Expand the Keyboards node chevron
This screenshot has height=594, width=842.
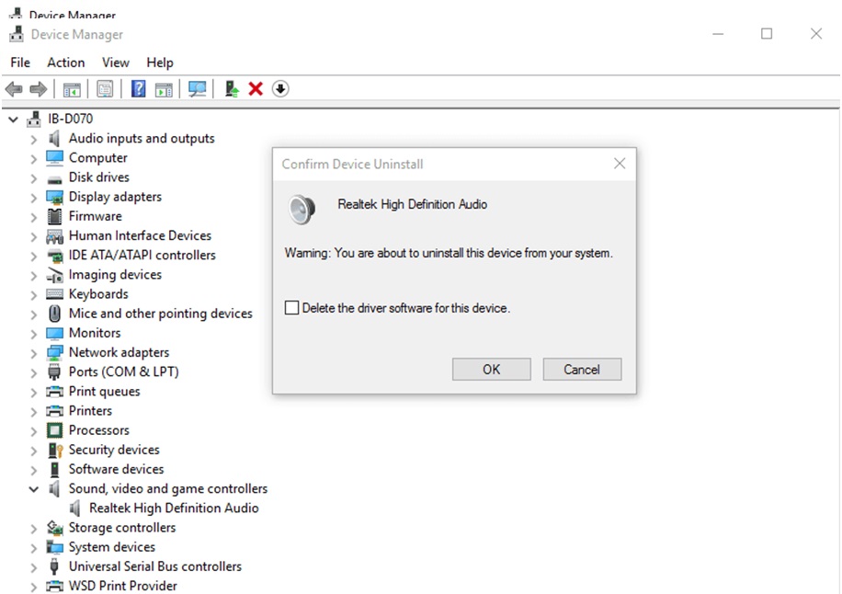coord(34,295)
